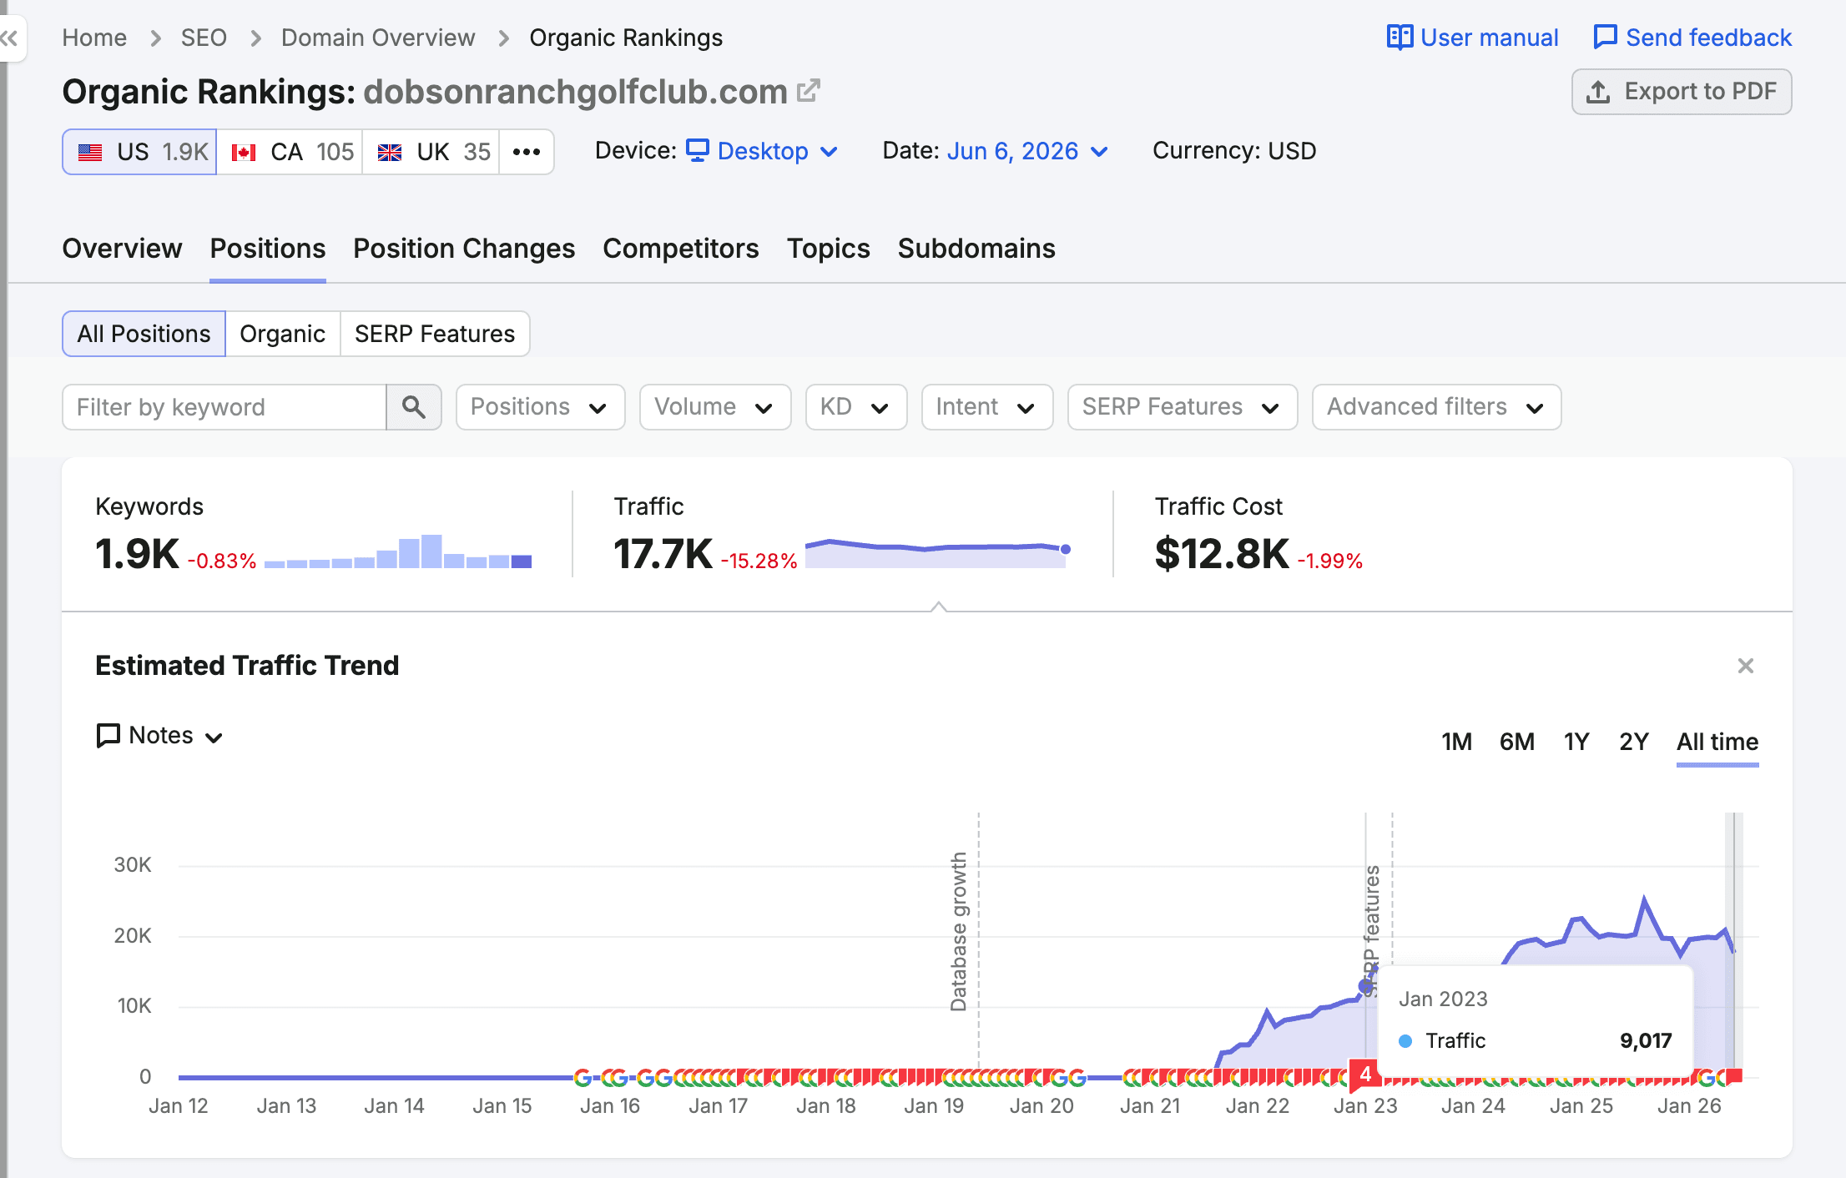Set chart range to 1M
Image resolution: width=1846 pixels, height=1178 pixels.
[1456, 742]
